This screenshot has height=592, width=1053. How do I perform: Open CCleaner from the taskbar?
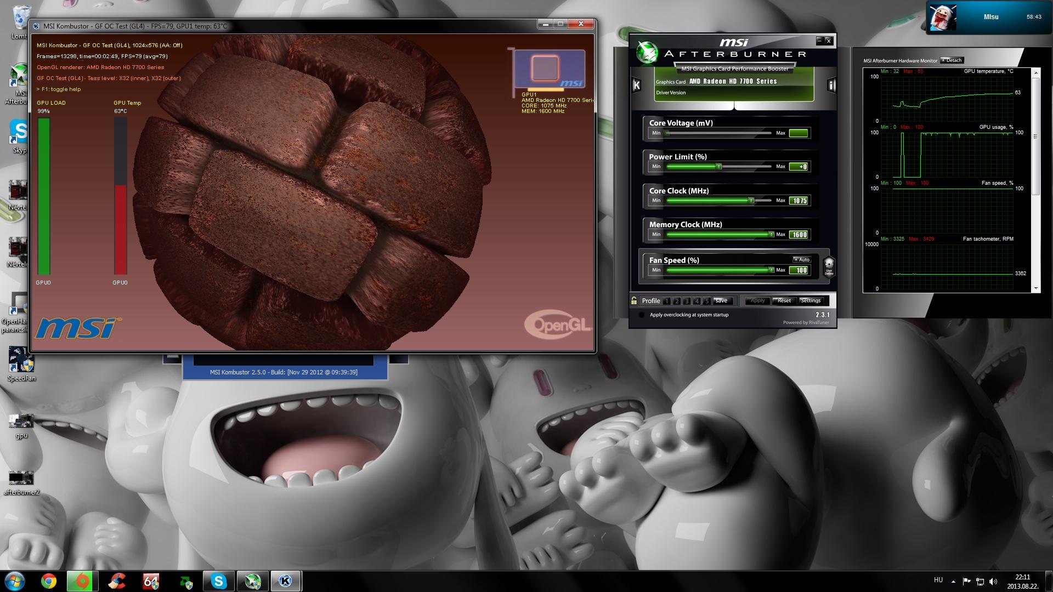click(x=117, y=581)
